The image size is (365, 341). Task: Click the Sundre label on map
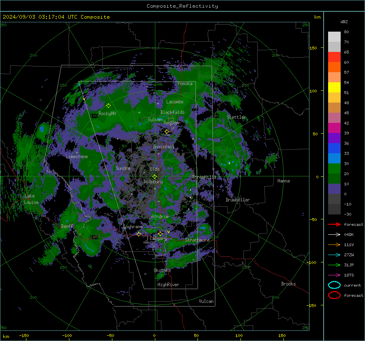[123, 168]
